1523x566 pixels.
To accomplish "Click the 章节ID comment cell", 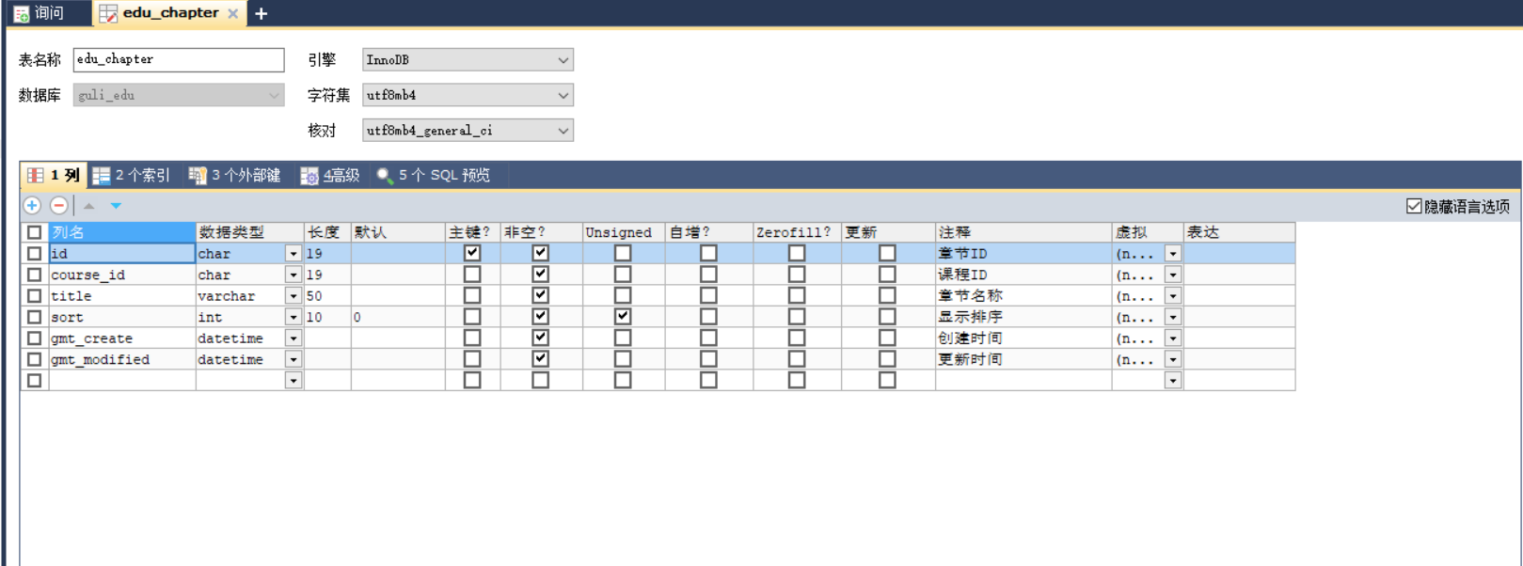I will coord(1023,253).
